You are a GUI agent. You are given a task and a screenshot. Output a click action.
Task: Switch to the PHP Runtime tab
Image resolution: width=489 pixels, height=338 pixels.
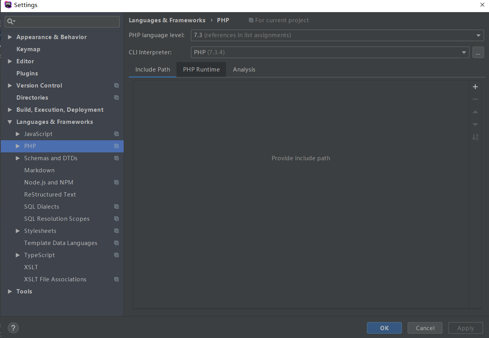pyautogui.click(x=201, y=70)
